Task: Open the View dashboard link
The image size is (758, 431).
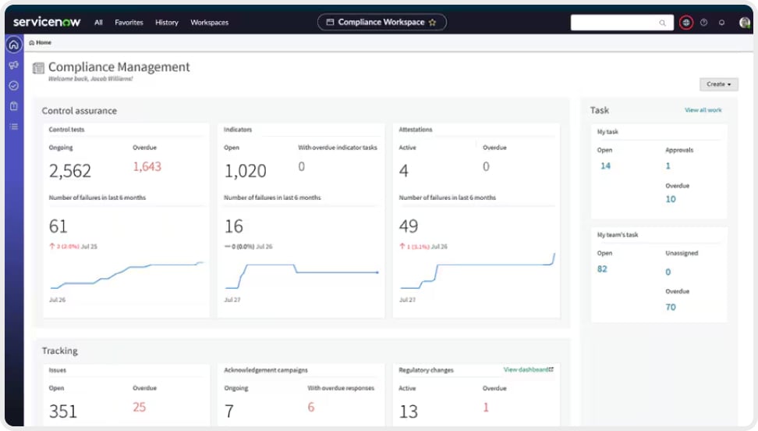Action: [528, 369]
